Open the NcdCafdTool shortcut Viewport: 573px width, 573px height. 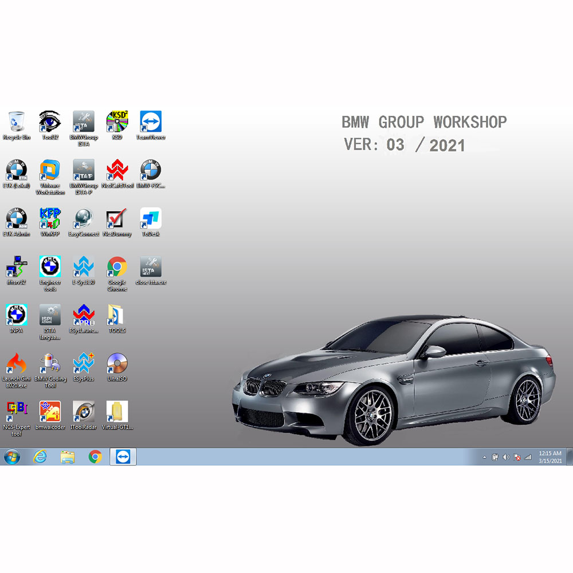pyautogui.click(x=117, y=174)
